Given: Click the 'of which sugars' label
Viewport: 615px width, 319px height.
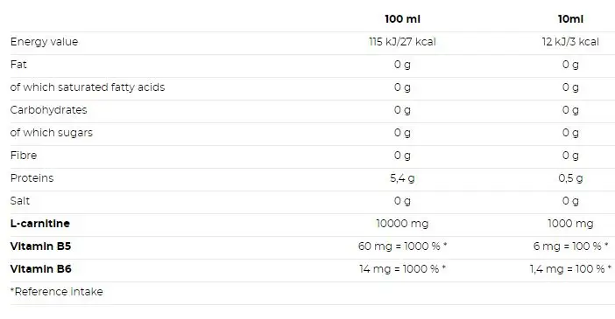Looking at the screenshot, I should [52, 133].
